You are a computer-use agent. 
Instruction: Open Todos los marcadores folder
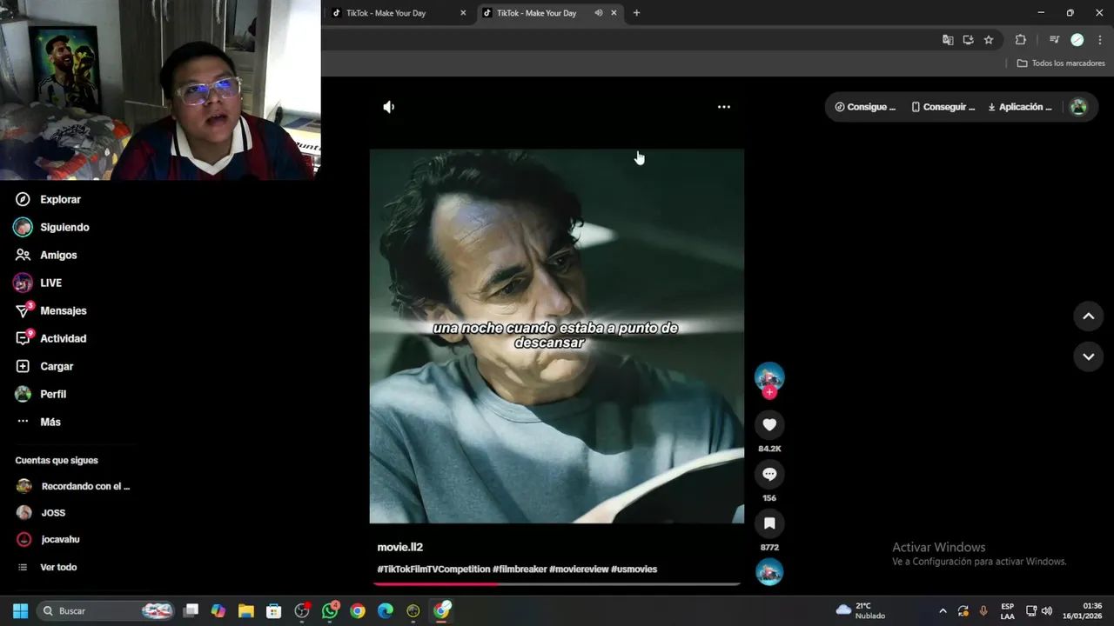point(1061,63)
